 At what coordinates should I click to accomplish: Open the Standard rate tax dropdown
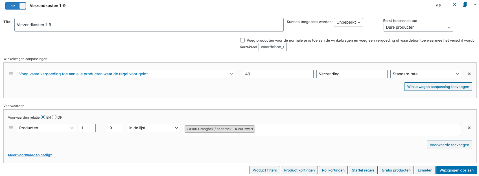click(425, 74)
